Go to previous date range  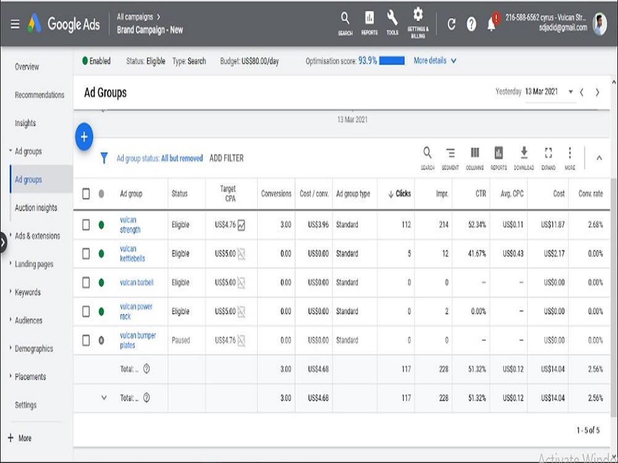click(582, 92)
